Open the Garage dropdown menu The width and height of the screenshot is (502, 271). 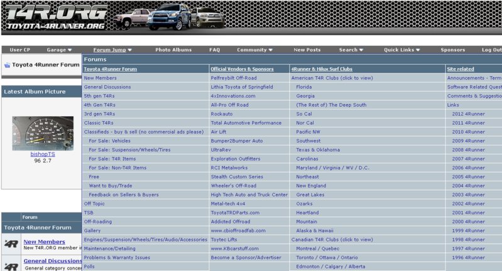[59, 50]
